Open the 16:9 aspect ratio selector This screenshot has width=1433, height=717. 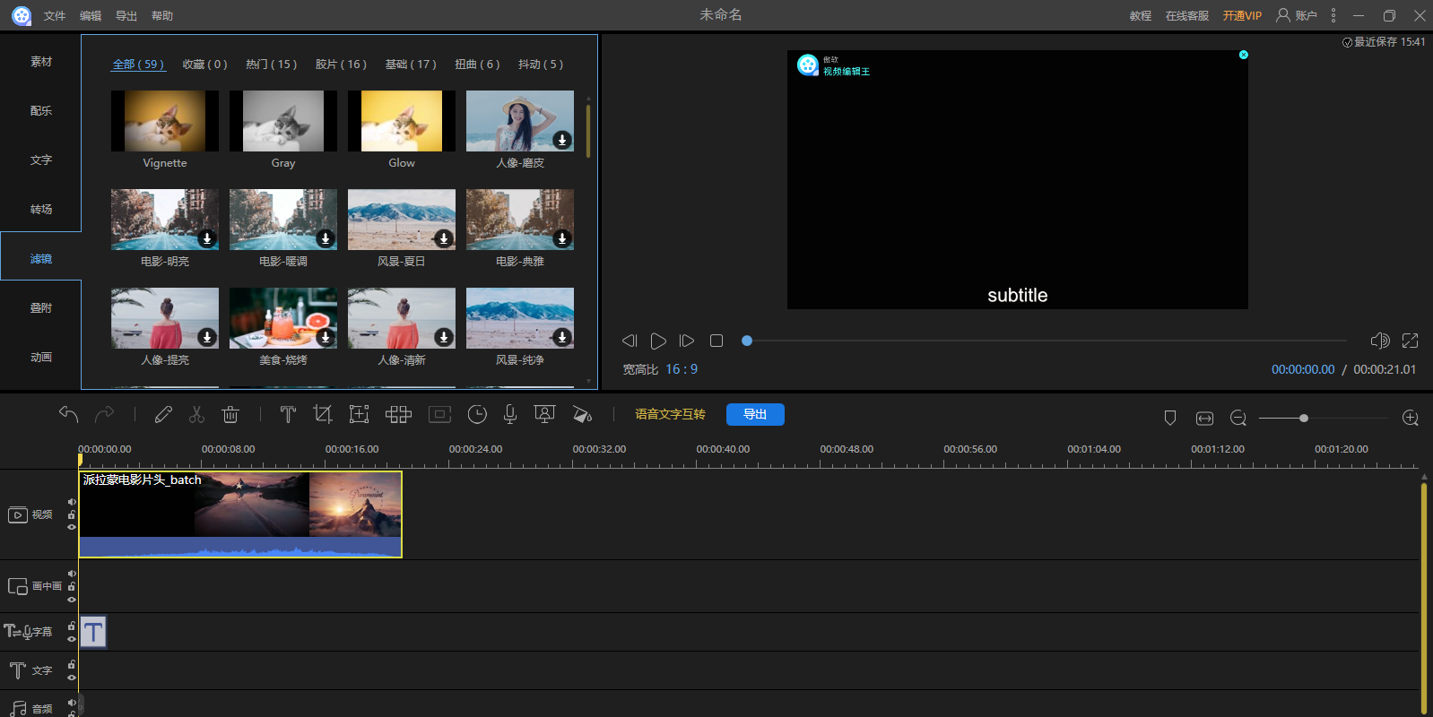tap(681, 369)
